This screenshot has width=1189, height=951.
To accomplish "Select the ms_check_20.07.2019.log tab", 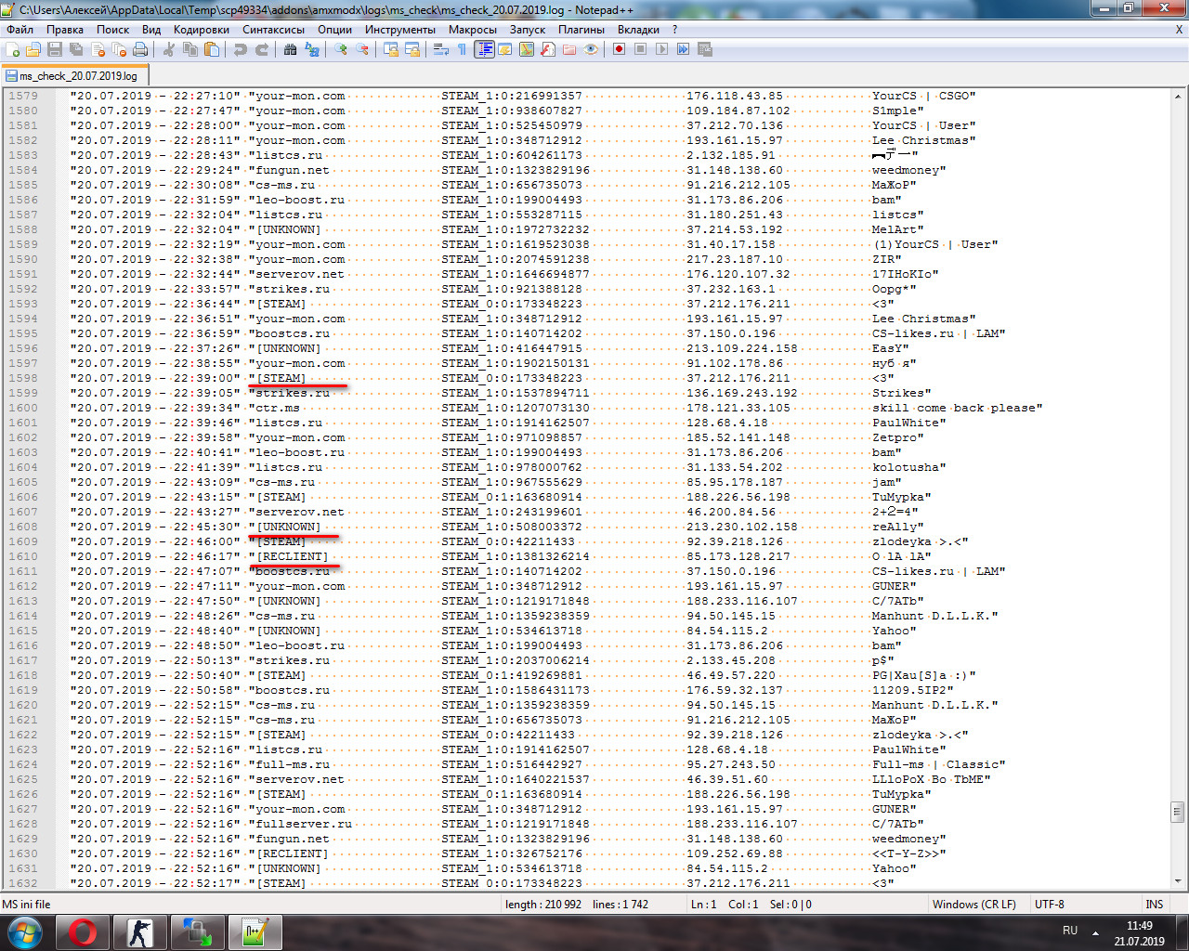I will pos(74,76).
